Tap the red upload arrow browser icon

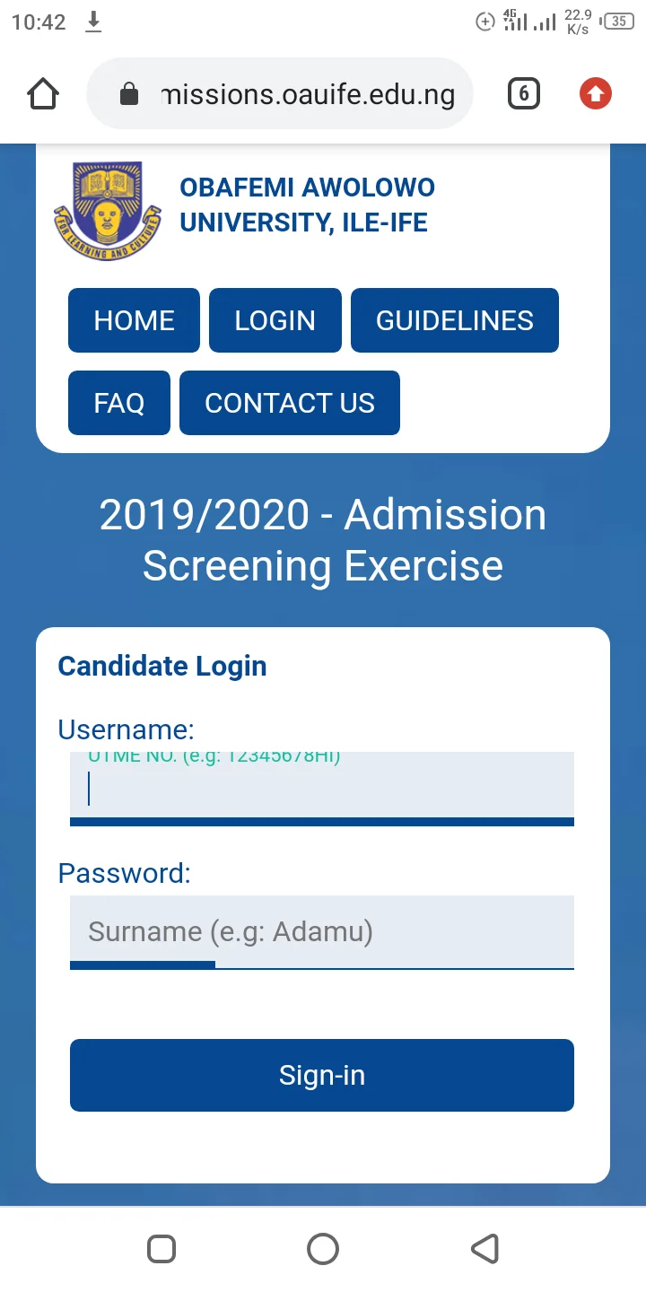point(595,93)
